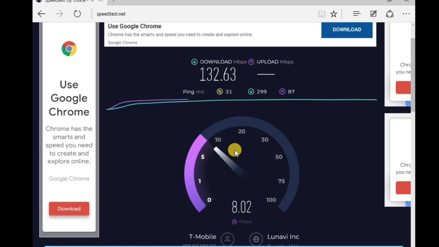The height and width of the screenshot is (247, 439).
Task: Open the Hub three-lines icon
Action: pyautogui.click(x=357, y=14)
